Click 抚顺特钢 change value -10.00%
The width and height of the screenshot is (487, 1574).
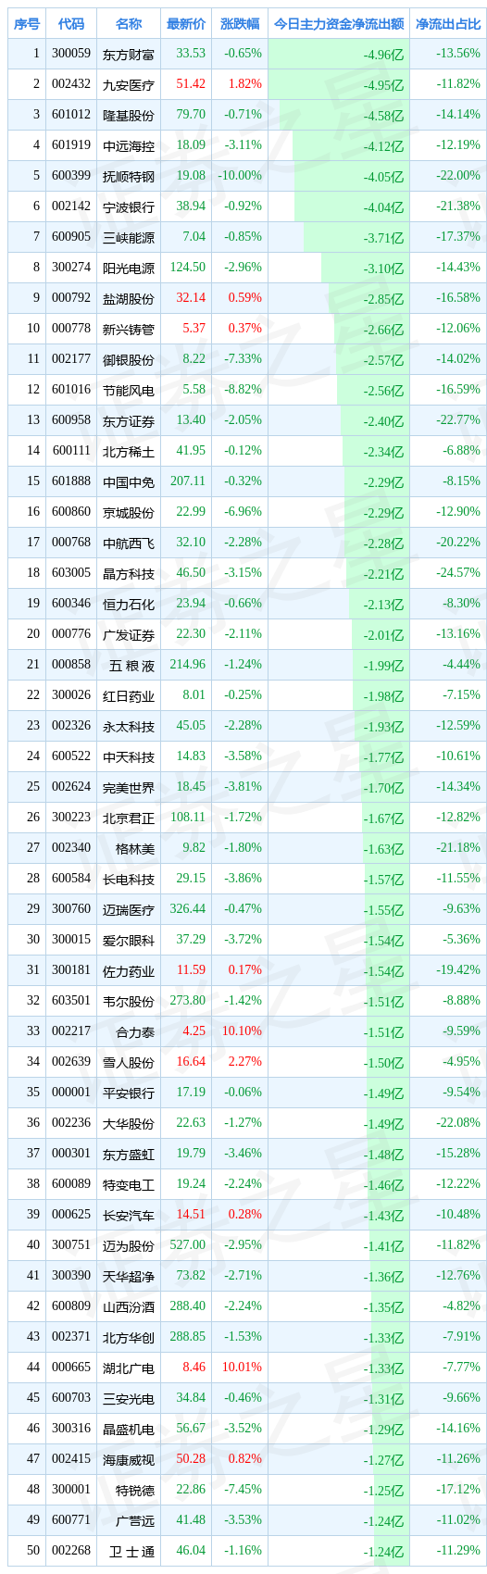pyautogui.click(x=240, y=176)
